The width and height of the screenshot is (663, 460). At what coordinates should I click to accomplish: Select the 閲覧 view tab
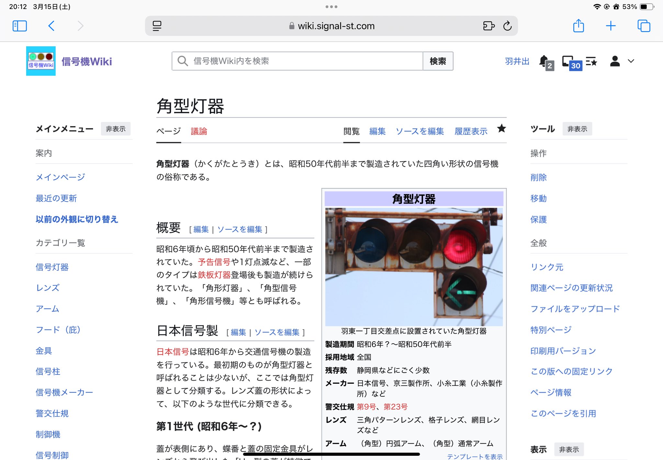(352, 131)
